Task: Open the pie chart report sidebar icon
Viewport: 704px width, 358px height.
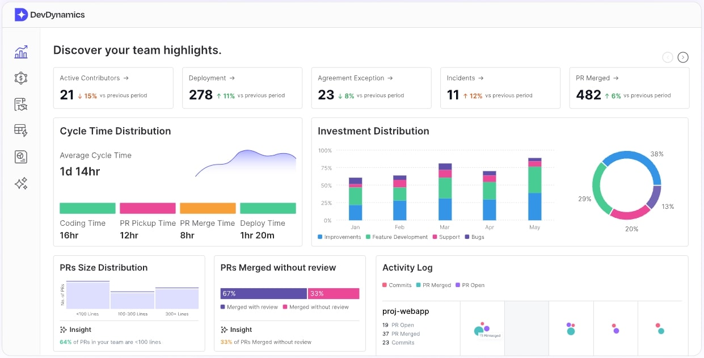Action: 21,157
